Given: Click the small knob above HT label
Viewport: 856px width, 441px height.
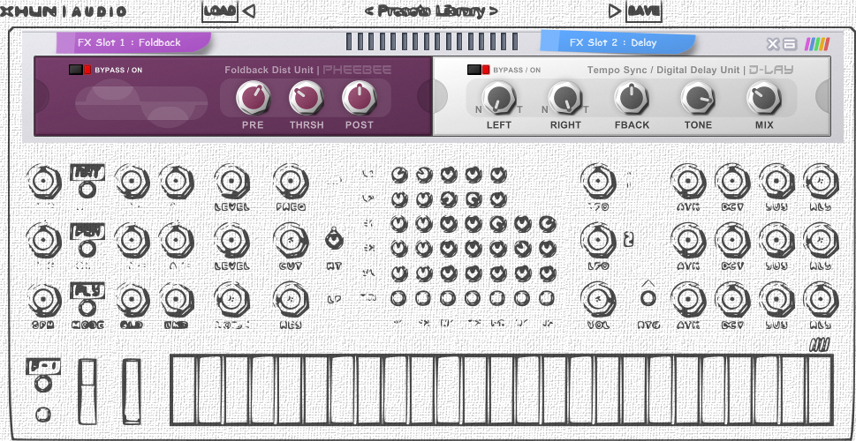Looking at the screenshot, I should (x=334, y=239).
